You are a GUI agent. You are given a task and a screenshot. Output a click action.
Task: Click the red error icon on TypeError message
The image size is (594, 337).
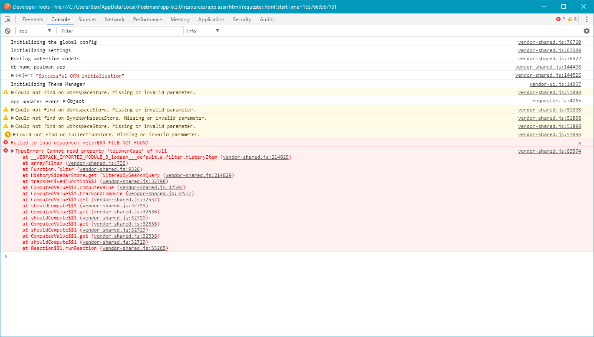(5, 151)
